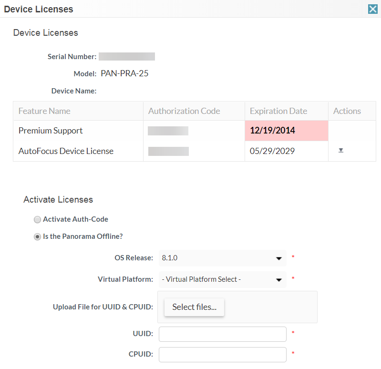This screenshot has width=381, height=369.
Task: Click the 05/29/2029 expiration date cell
Action: pos(272,151)
